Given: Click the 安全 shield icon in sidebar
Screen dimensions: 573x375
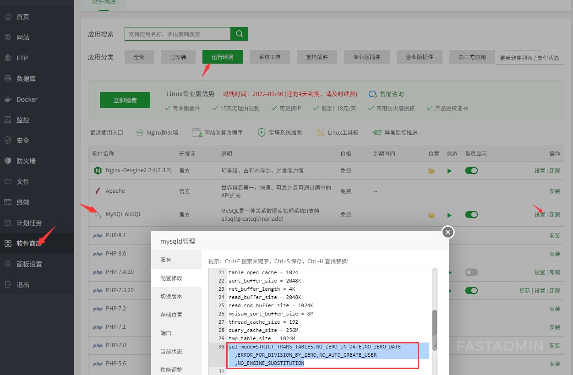Looking at the screenshot, I should click(x=8, y=141).
